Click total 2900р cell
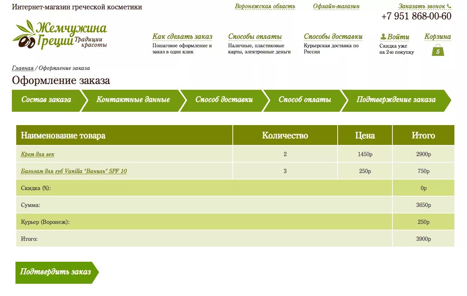Image resolution: width=467 pixels, height=296 pixels. click(423, 154)
